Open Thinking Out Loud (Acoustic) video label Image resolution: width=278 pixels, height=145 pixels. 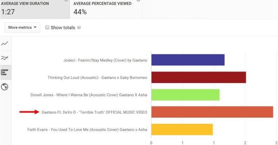pyautogui.click(x=97, y=77)
